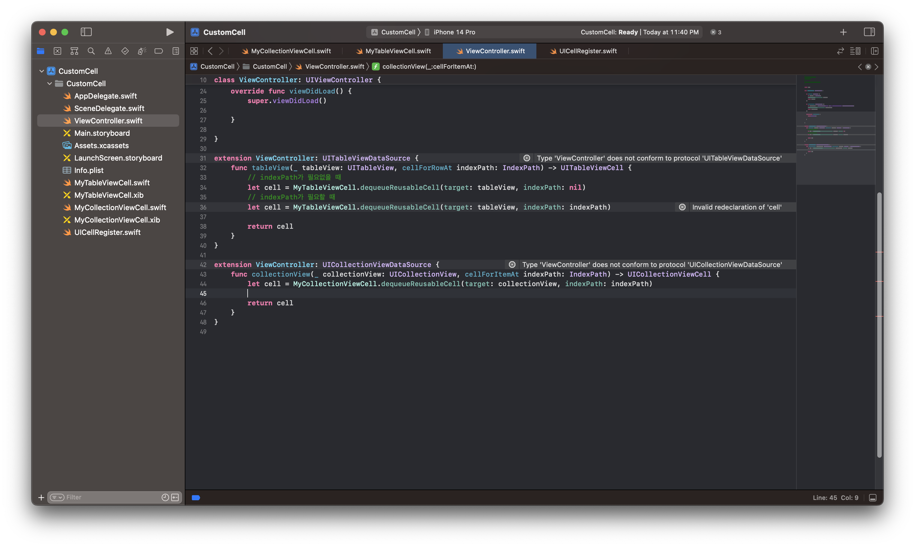Click the error count badge showing 3

click(x=716, y=32)
